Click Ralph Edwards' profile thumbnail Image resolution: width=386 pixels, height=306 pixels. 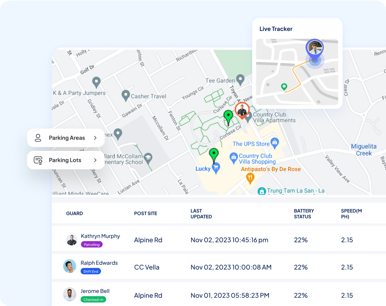pos(70,266)
